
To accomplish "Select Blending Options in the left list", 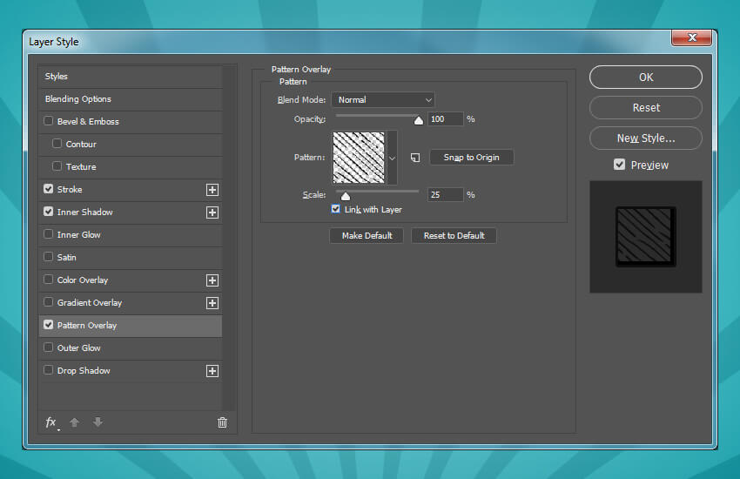I will pyautogui.click(x=78, y=99).
